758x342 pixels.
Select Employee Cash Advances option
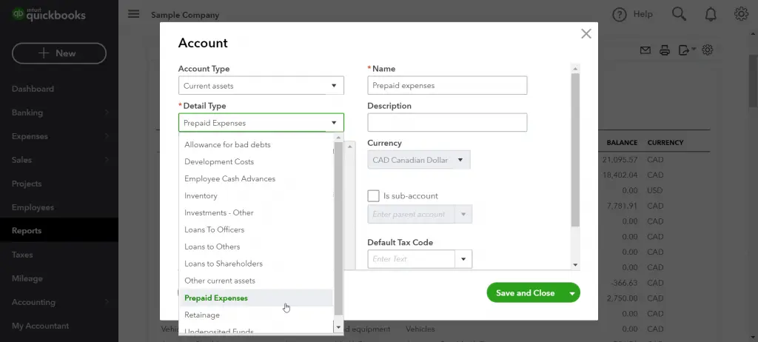point(255,178)
